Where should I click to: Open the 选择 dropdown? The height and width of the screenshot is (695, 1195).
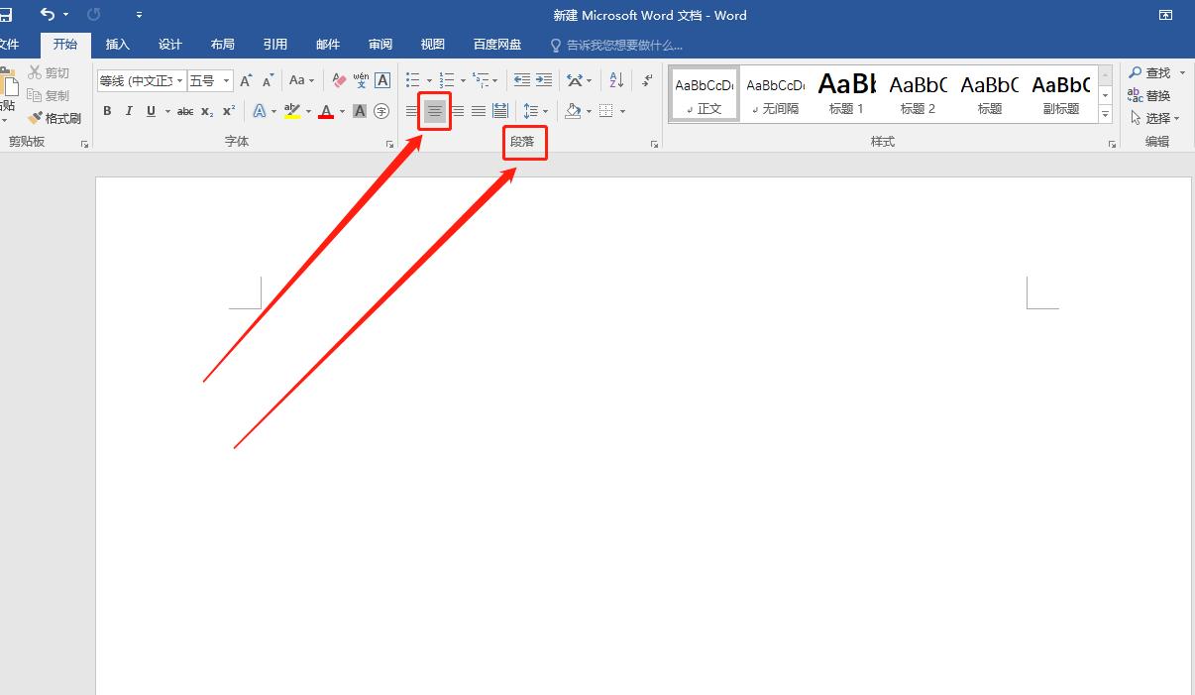point(1155,118)
